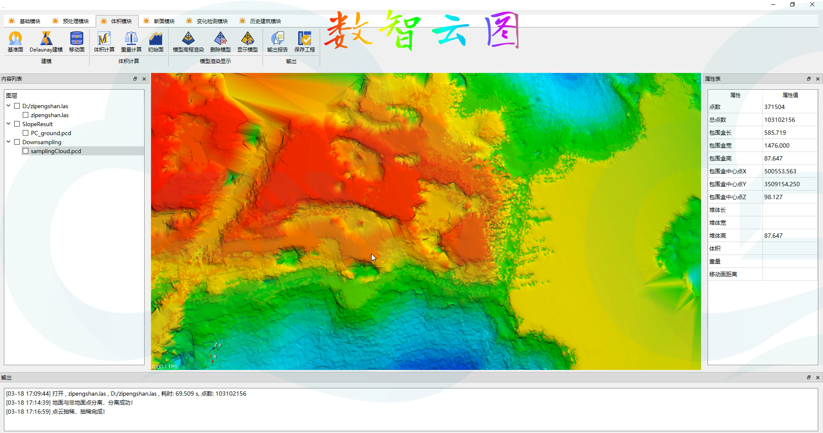Run the 体积计算 volume calculation tool
This screenshot has height=433, width=823.
(x=104, y=39)
